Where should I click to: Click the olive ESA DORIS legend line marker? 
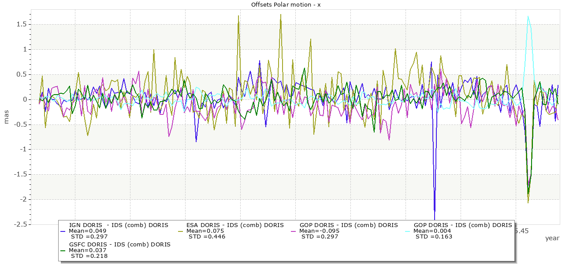tap(179, 231)
